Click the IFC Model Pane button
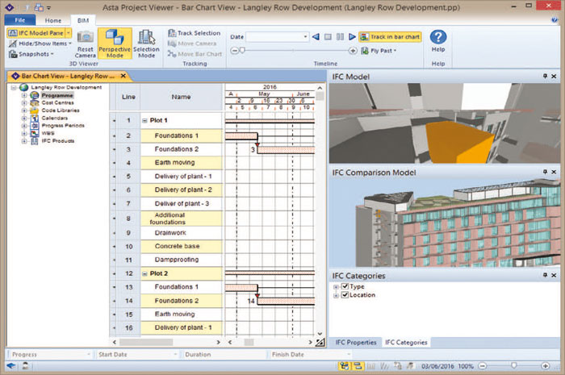The image size is (565, 375). point(36,33)
